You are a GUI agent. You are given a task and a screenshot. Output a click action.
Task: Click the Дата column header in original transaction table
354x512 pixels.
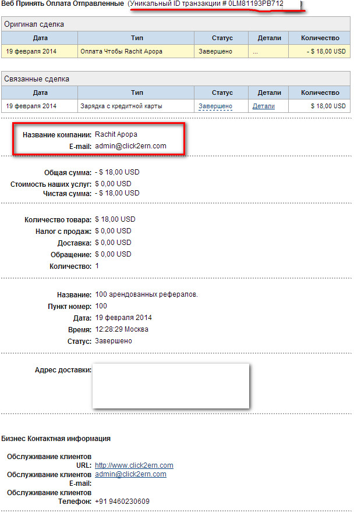click(40, 38)
